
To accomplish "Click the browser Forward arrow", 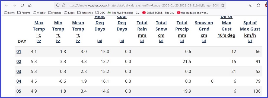I will pos(14,5).
